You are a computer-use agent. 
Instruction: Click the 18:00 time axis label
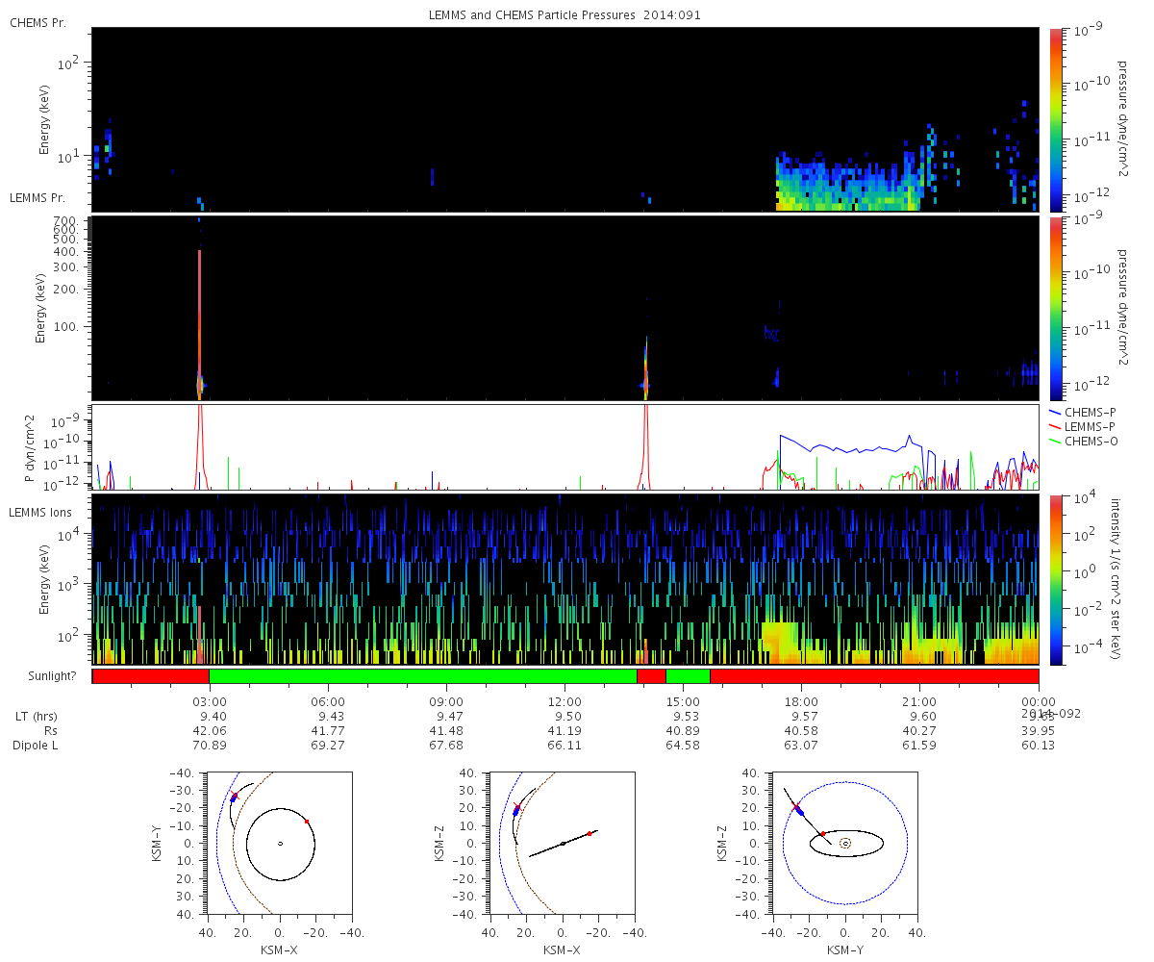801,701
